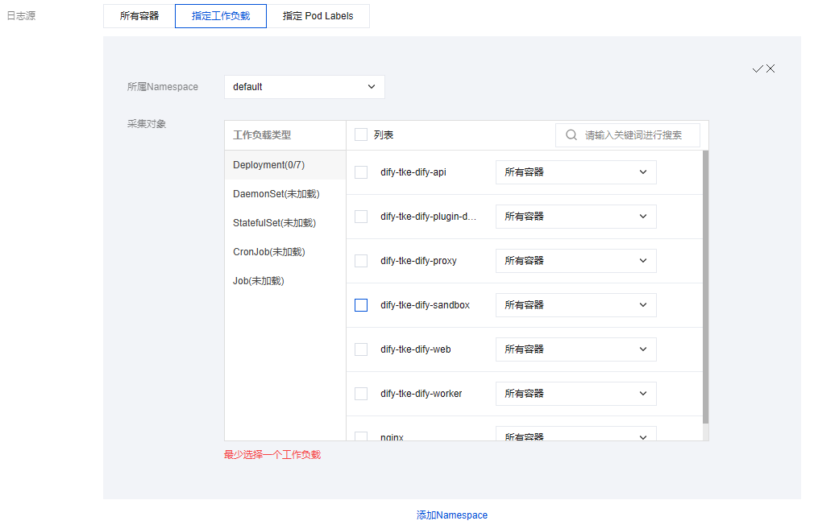Click the 添加Namespace link
The width and height of the screenshot is (814, 525).
click(x=451, y=515)
